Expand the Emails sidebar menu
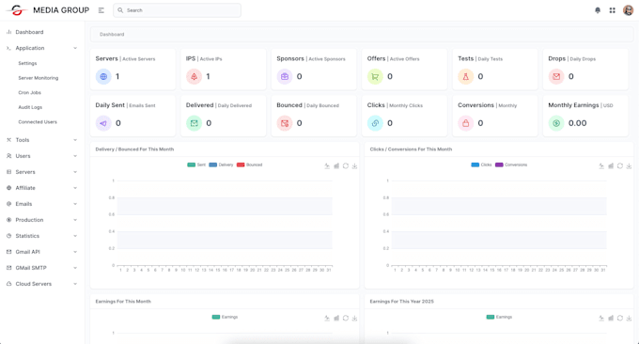639x344 pixels. point(42,204)
